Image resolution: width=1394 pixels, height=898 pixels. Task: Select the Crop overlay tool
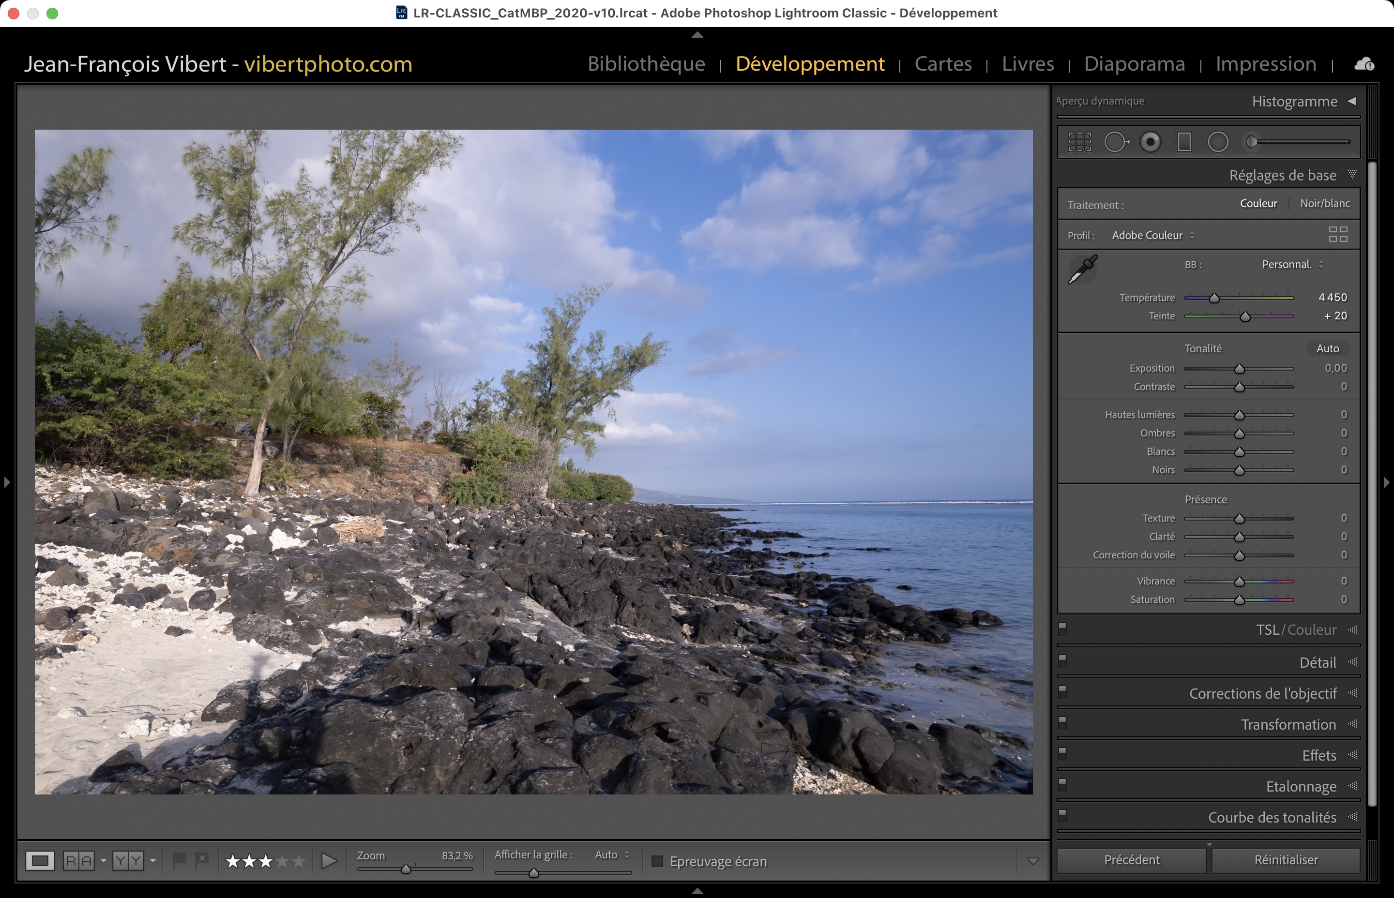(x=1079, y=142)
